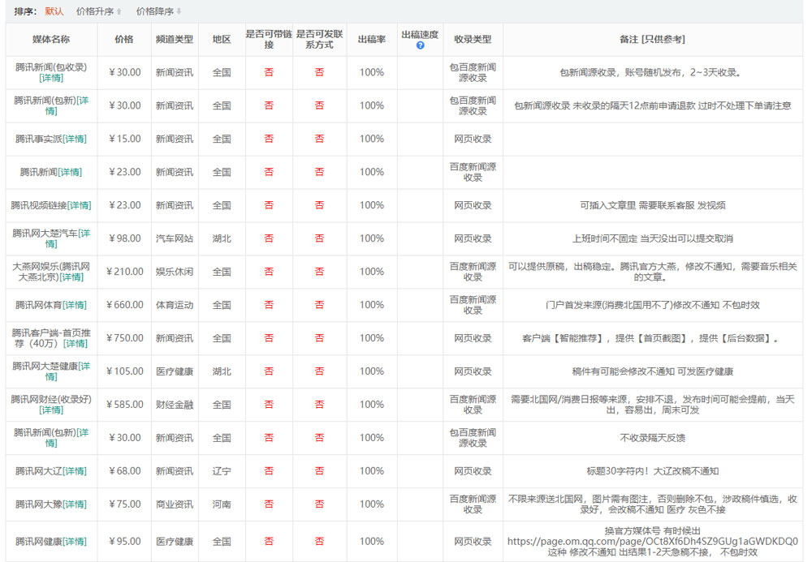Select the 默认 sort option
The height and width of the screenshot is (562, 812).
[54, 11]
